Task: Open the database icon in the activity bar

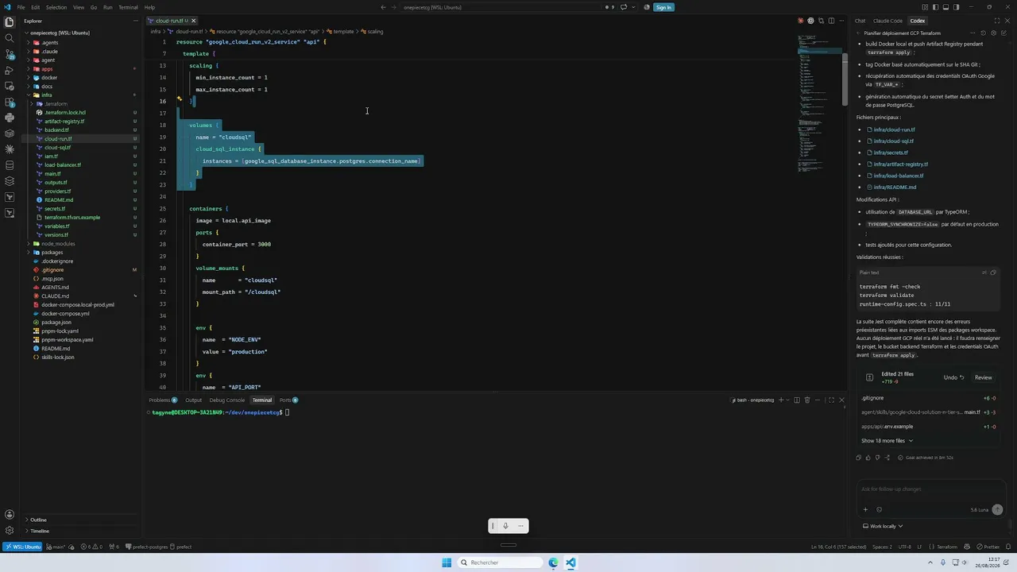Action: click(10, 165)
